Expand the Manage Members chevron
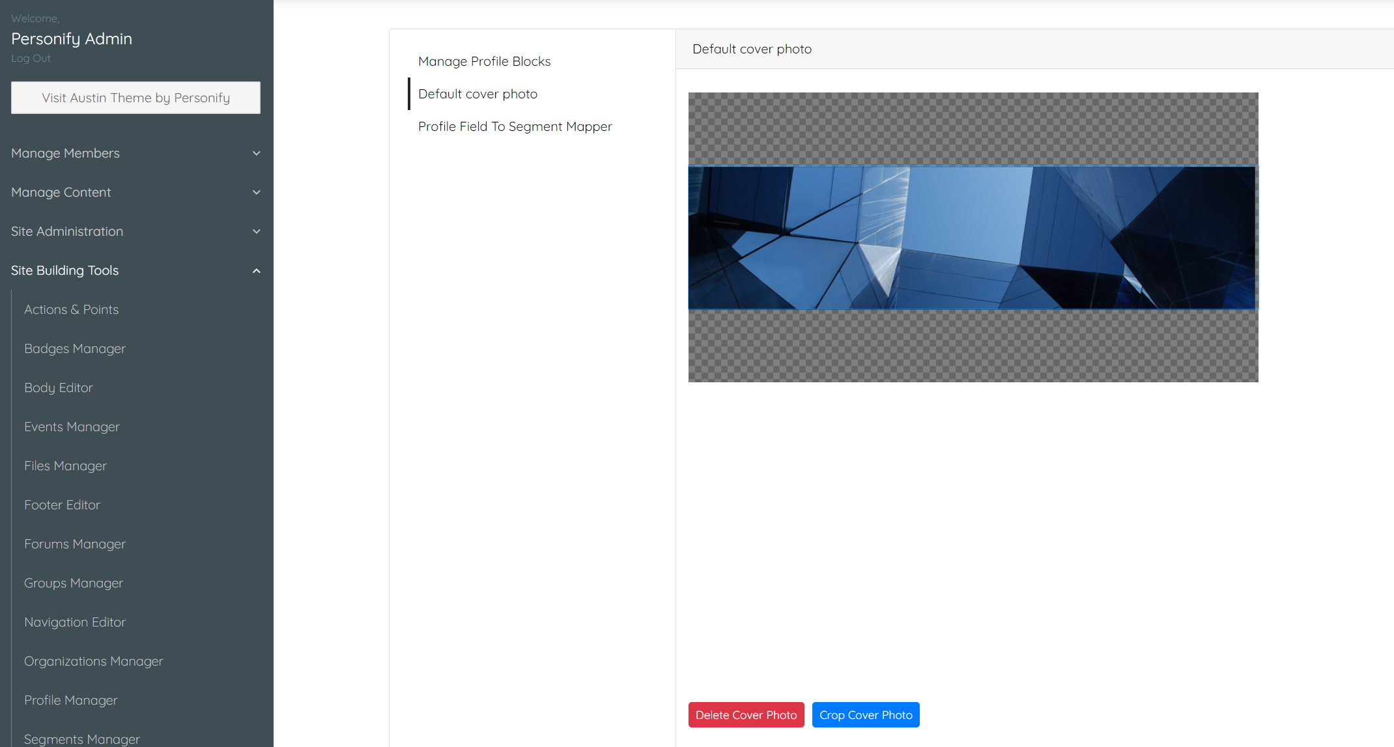This screenshot has height=747, width=1394. 257,153
